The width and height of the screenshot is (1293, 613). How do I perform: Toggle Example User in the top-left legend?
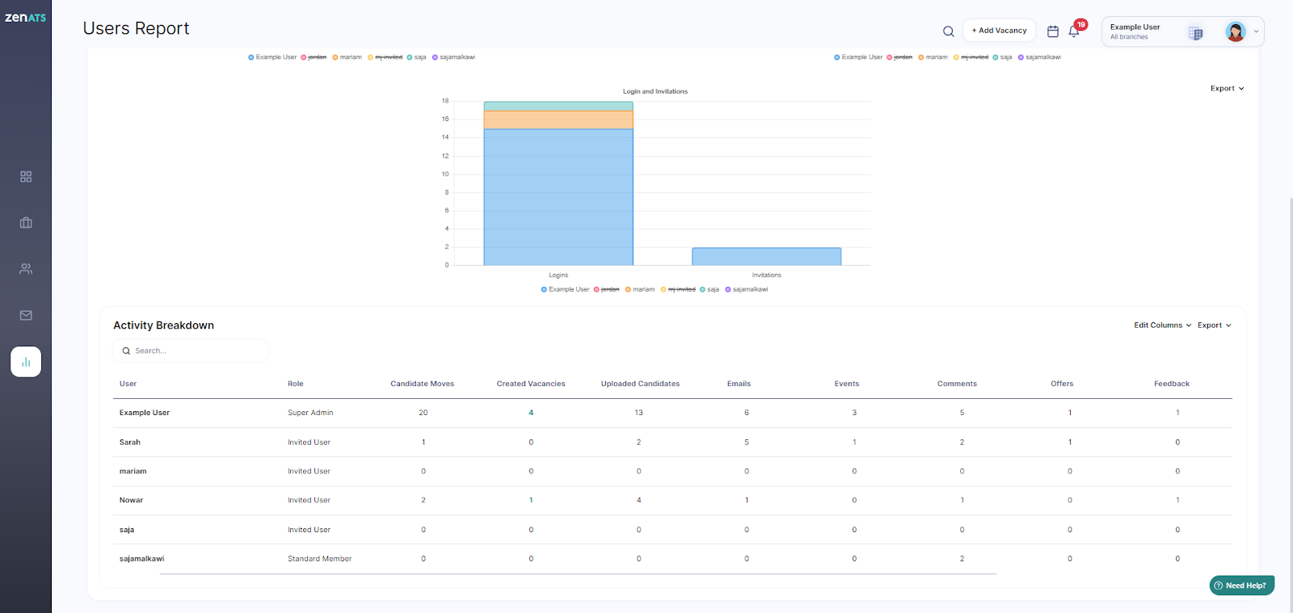(272, 57)
